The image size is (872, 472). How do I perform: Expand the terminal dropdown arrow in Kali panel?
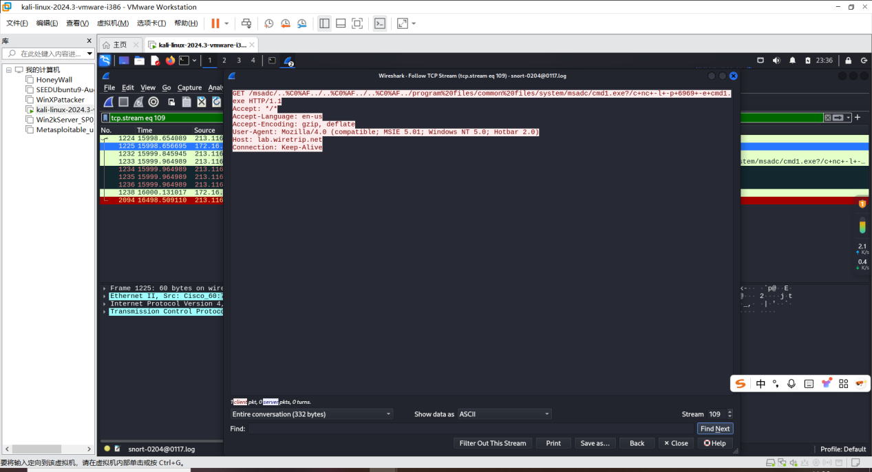click(195, 61)
